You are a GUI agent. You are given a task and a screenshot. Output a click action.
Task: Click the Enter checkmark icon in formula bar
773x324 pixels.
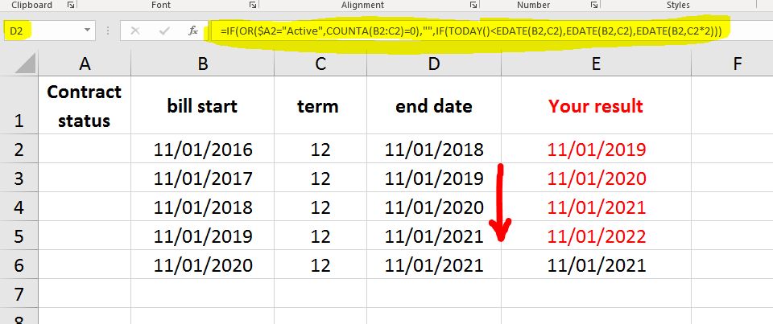click(x=164, y=31)
